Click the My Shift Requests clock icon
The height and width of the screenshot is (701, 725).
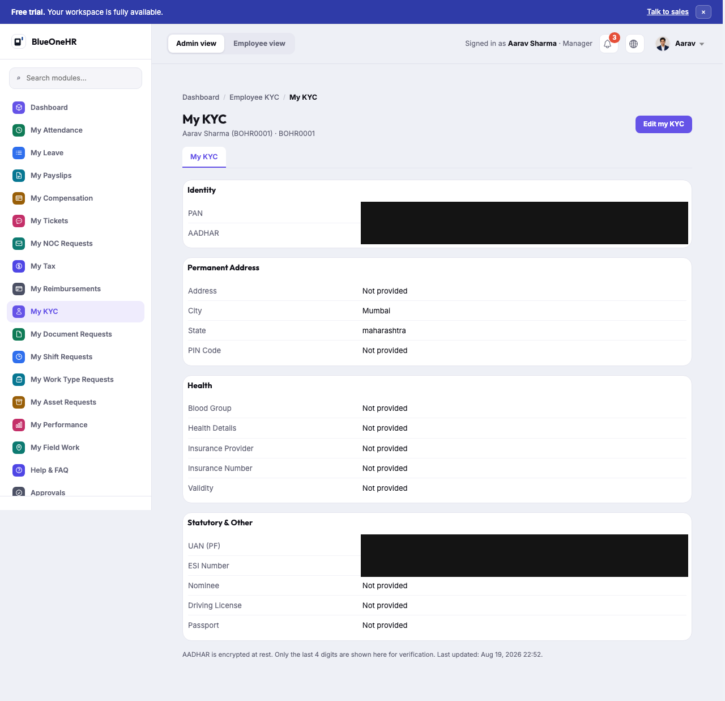19,356
